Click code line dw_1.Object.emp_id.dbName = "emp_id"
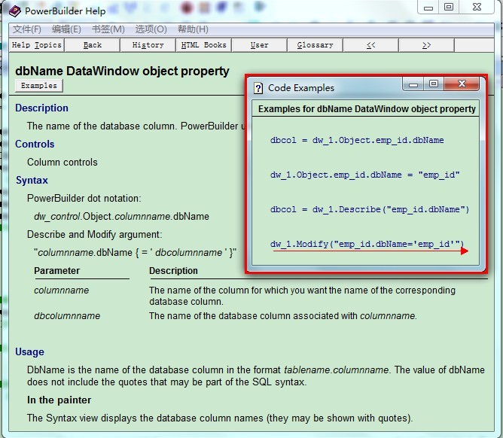This screenshot has height=438, width=503. coord(365,175)
